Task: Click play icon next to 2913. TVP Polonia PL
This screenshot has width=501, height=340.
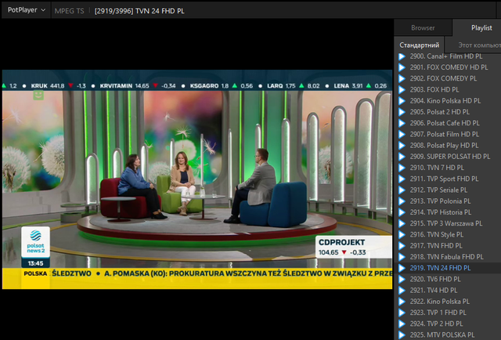Action: [402, 201]
